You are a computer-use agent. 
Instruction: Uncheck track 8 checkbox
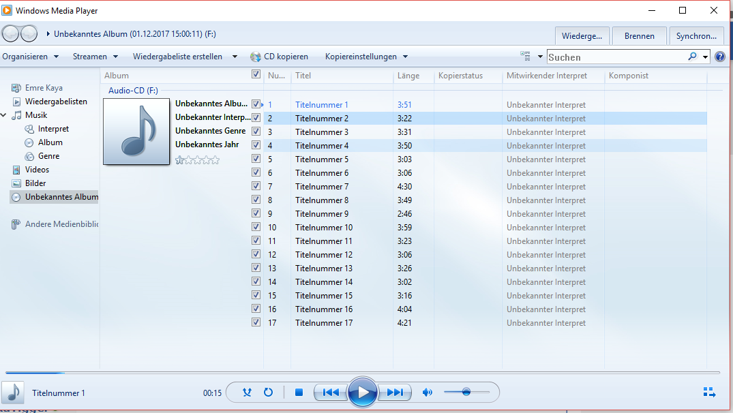point(256,199)
